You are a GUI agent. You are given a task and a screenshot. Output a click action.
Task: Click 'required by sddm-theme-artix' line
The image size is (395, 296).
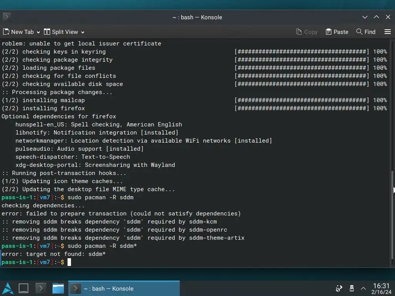pyautogui.click(x=123, y=238)
